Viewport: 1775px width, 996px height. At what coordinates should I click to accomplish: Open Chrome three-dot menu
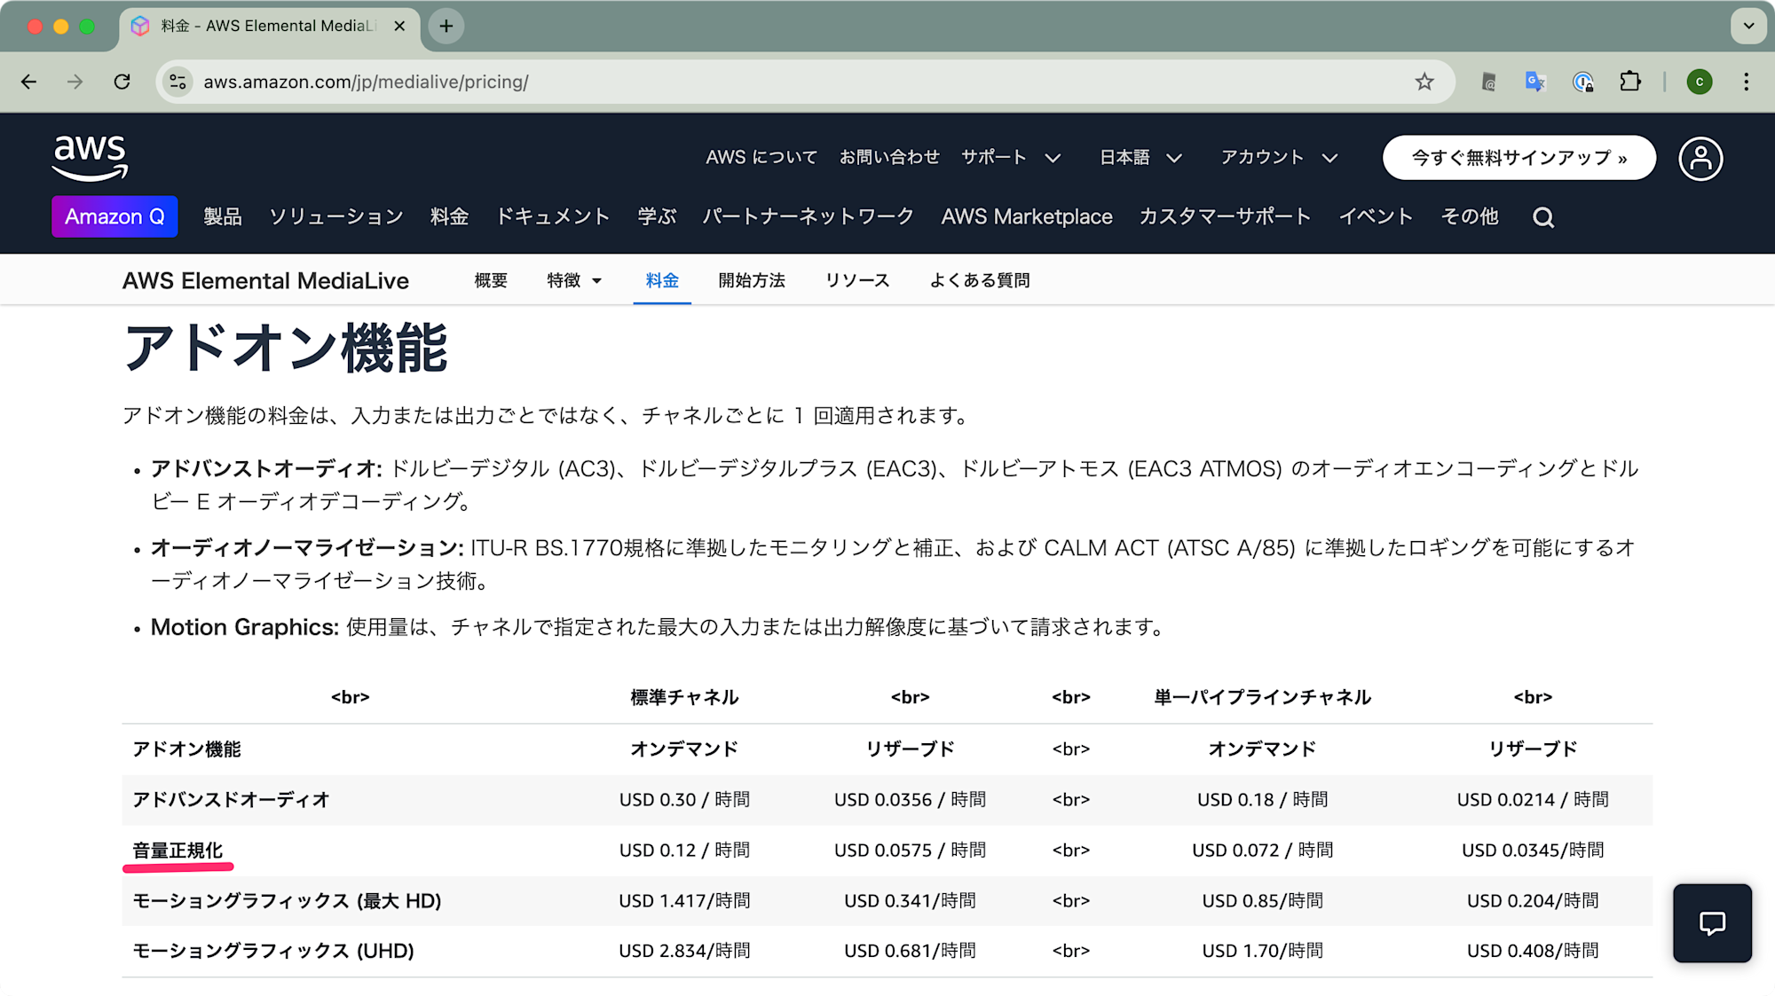coord(1747,82)
